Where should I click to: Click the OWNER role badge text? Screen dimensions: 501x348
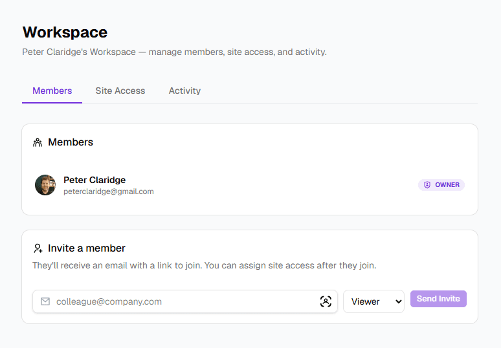[x=447, y=185]
